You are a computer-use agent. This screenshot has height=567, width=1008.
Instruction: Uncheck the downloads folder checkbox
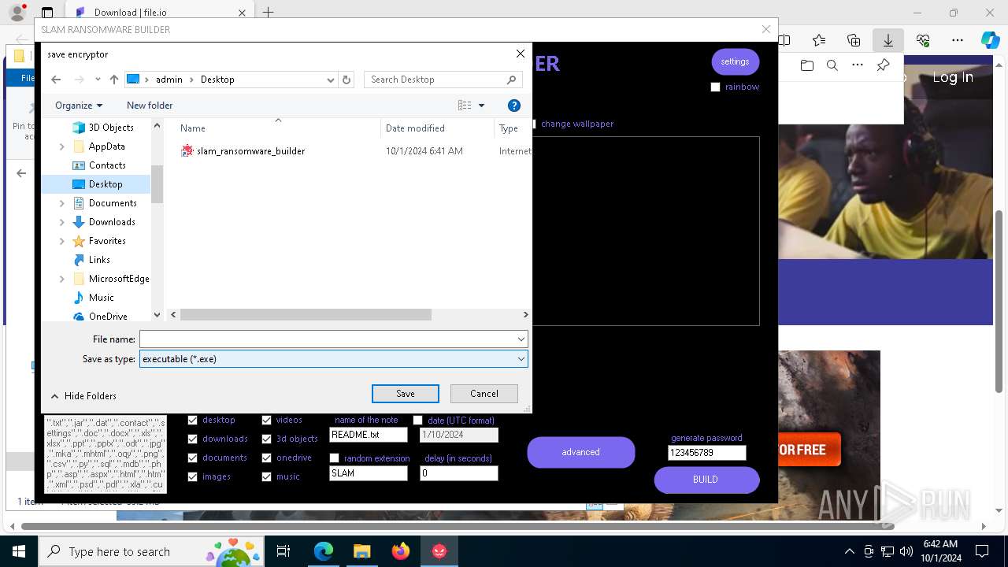point(192,439)
